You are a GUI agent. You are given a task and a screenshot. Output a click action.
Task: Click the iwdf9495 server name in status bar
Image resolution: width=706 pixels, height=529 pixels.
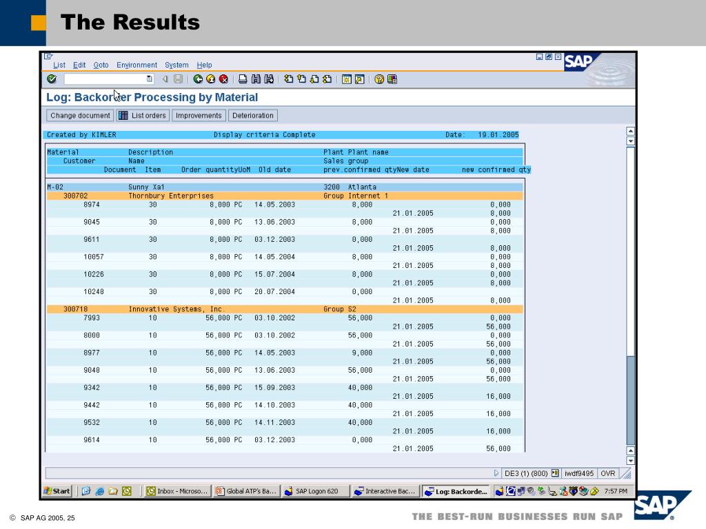tap(579, 473)
